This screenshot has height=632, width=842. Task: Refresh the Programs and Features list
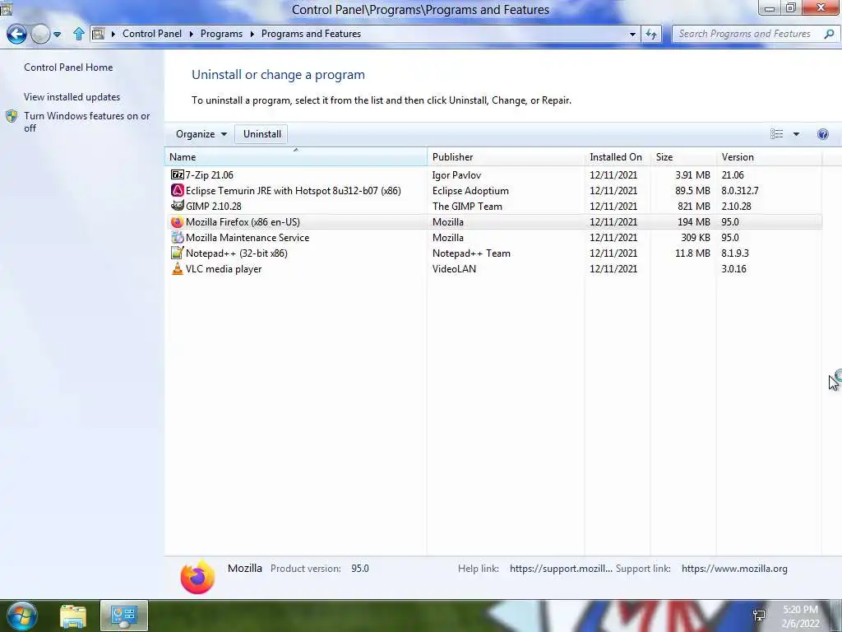651,34
